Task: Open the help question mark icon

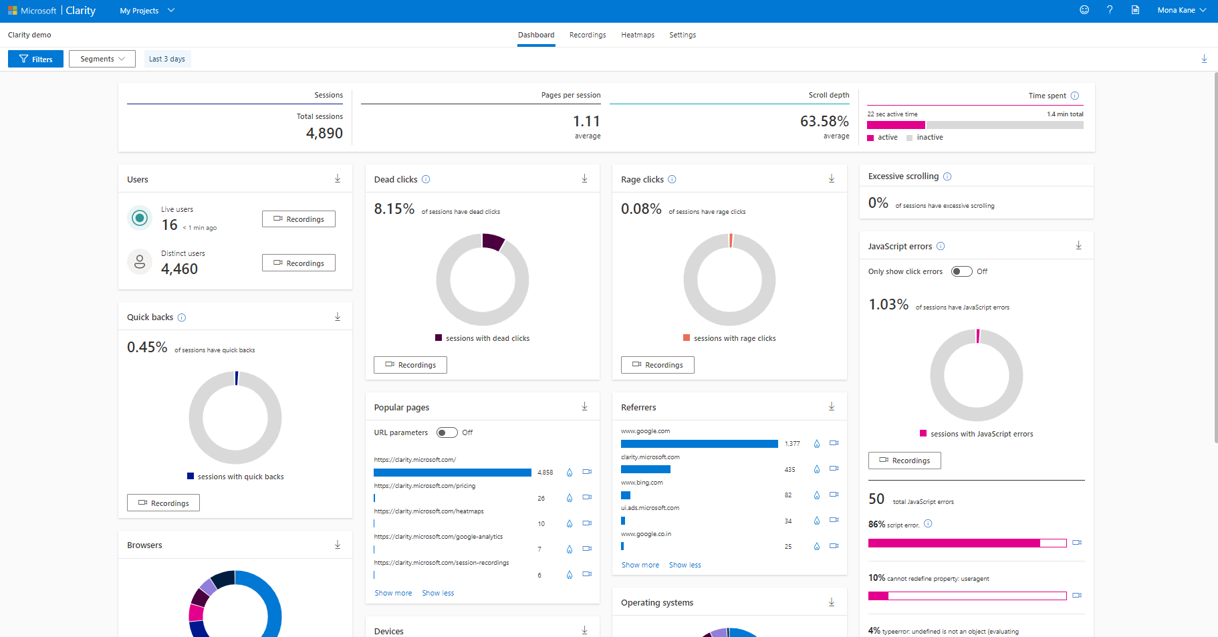Action: pos(1110,10)
